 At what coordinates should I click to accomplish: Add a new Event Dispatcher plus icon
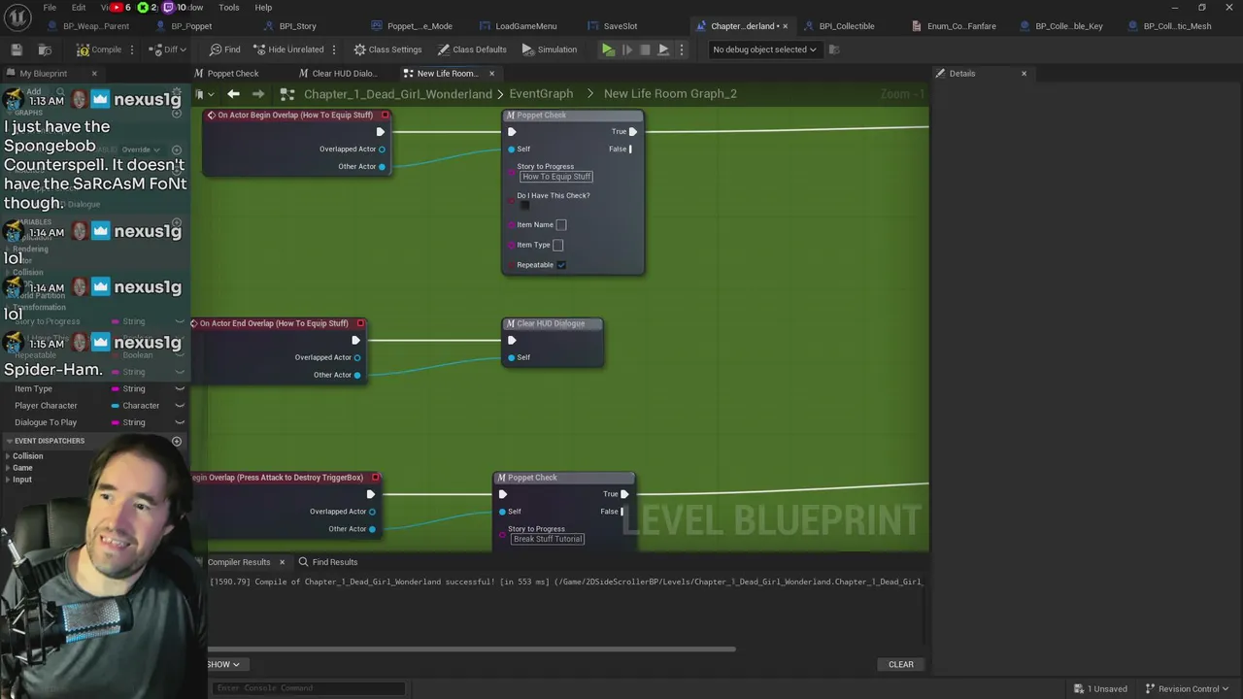coord(177,442)
